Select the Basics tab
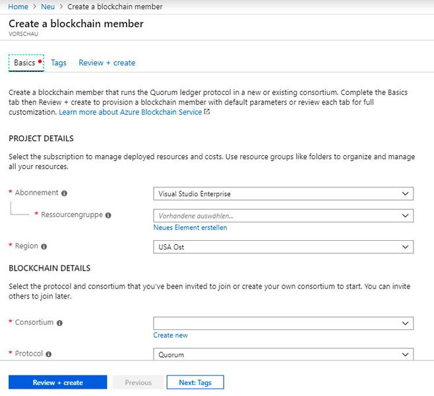The height and width of the screenshot is (396, 434). (26, 63)
